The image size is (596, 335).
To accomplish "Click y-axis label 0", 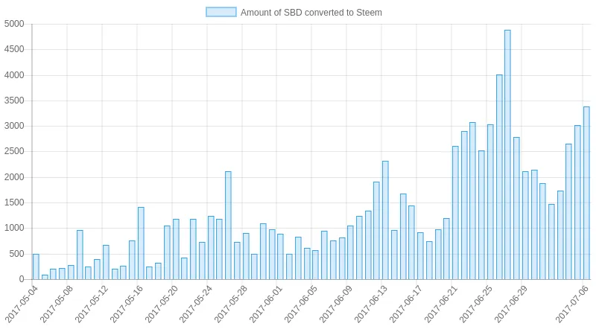I will pos(22,280).
